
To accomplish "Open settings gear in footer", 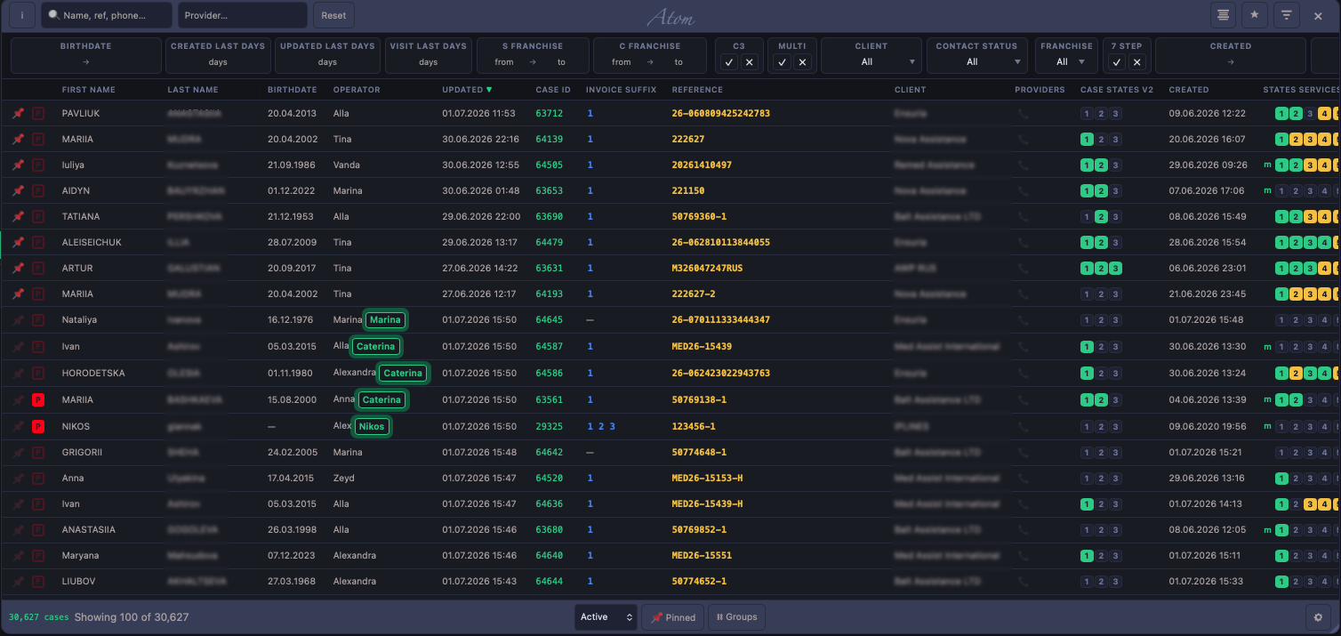I will pyautogui.click(x=1319, y=617).
